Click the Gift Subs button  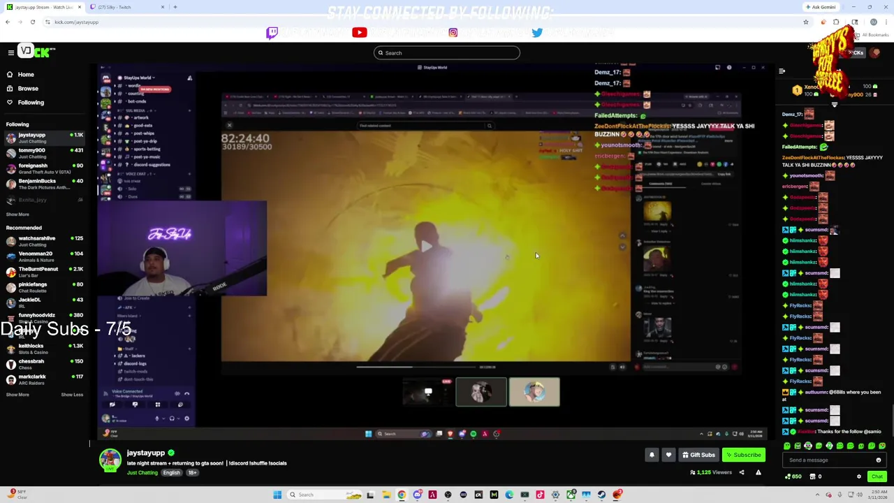click(698, 455)
